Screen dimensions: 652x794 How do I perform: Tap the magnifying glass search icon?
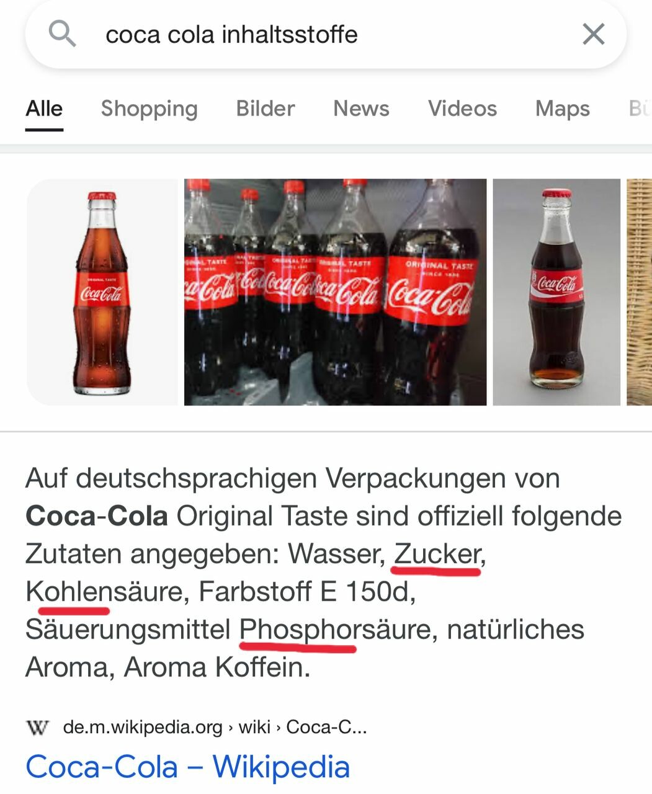point(62,33)
